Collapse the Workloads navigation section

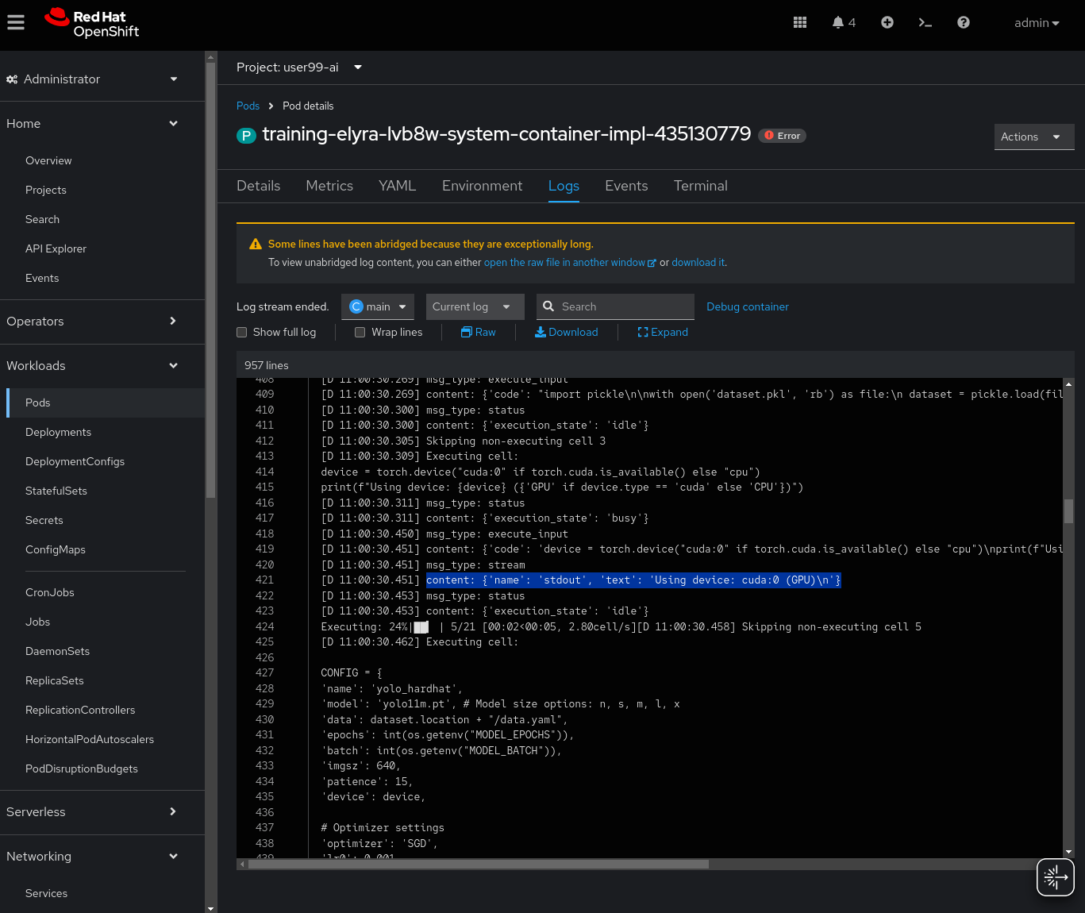[x=92, y=366]
